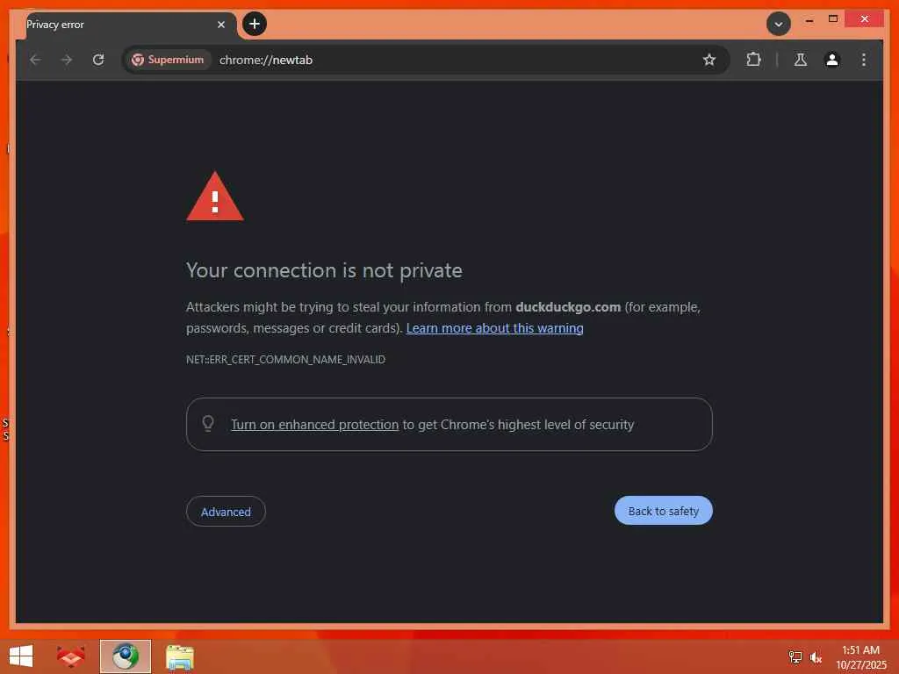The width and height of the screenshot is (899, 674).
Task: Open the three-dot browser menu
Action: [864, 60]
